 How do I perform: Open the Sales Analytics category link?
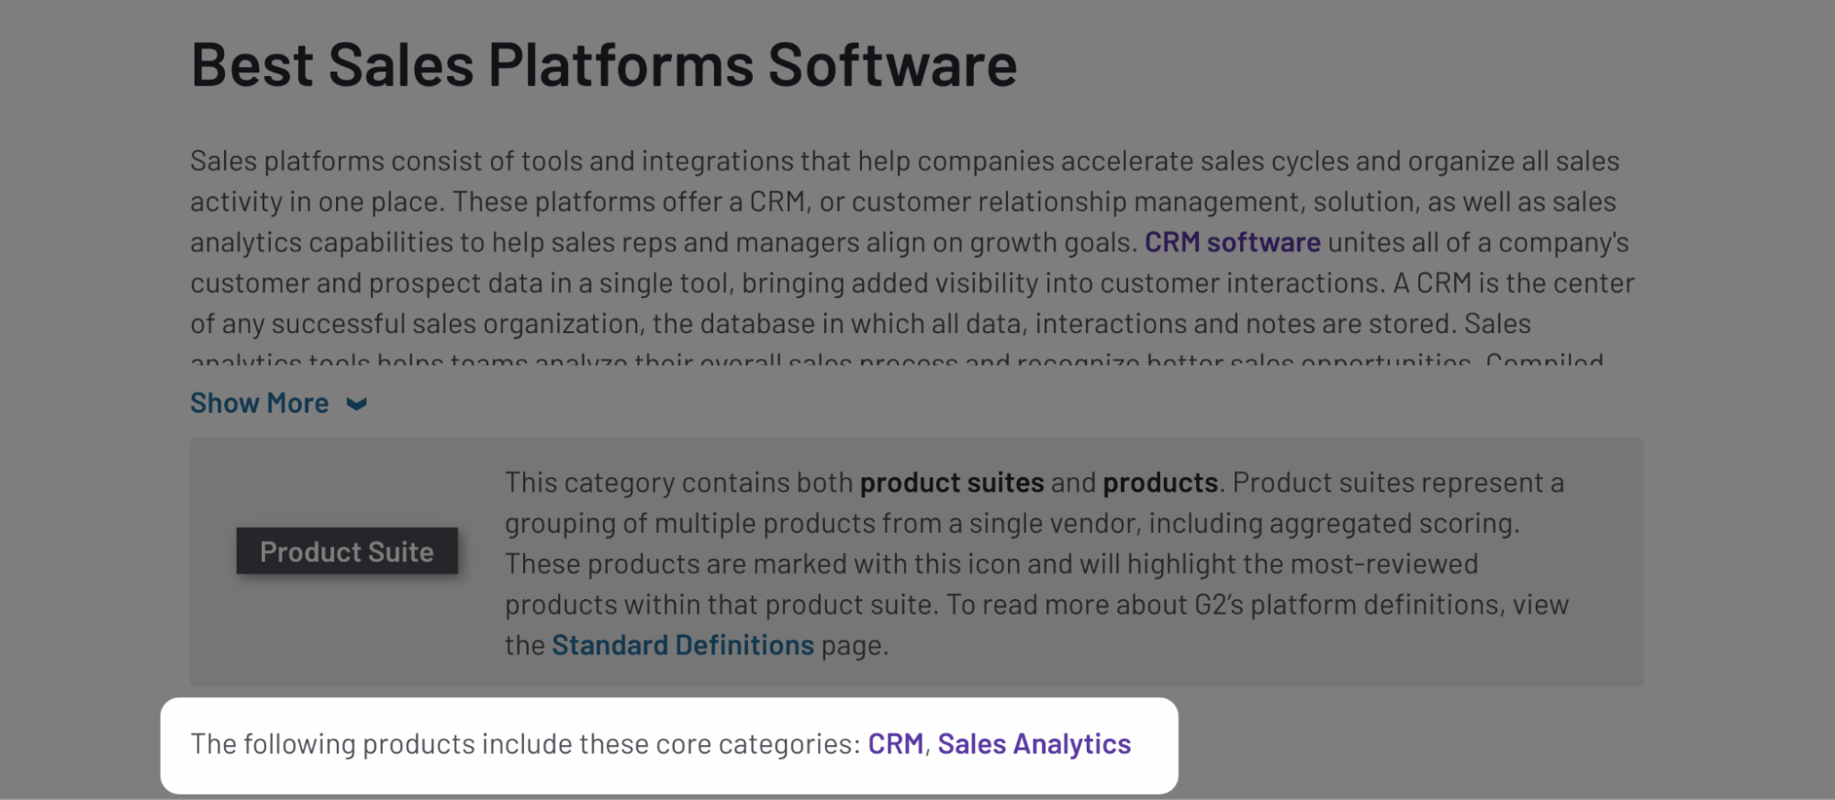[x=1034, y=744]
